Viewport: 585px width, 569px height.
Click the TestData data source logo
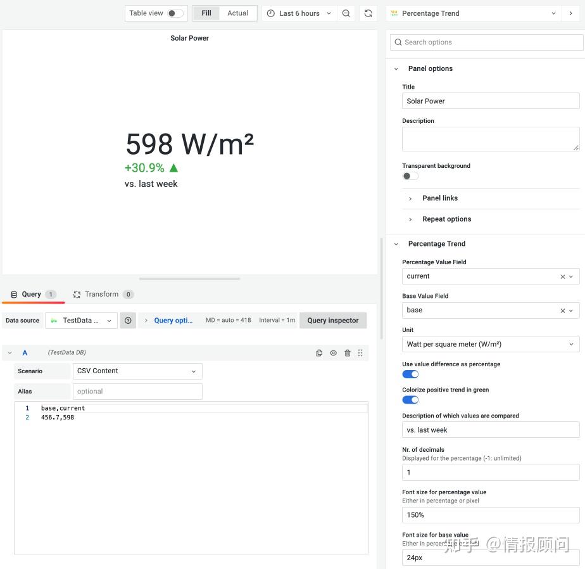[54, 321]
